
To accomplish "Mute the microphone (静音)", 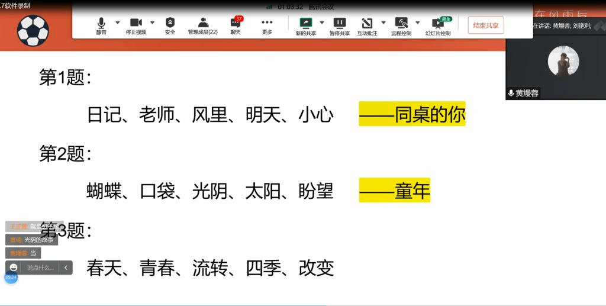I will (x=101, y=25).
